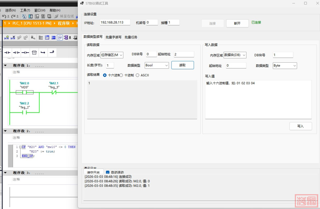Click the undo arrow in toolbar
Image resolution: width=320 pixels, height=209 pixels.
(x=4, y=16)
